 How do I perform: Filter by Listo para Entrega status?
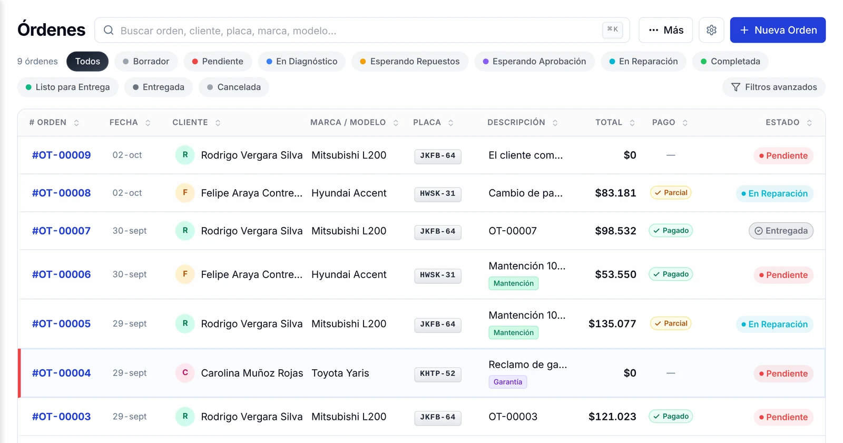68,87
